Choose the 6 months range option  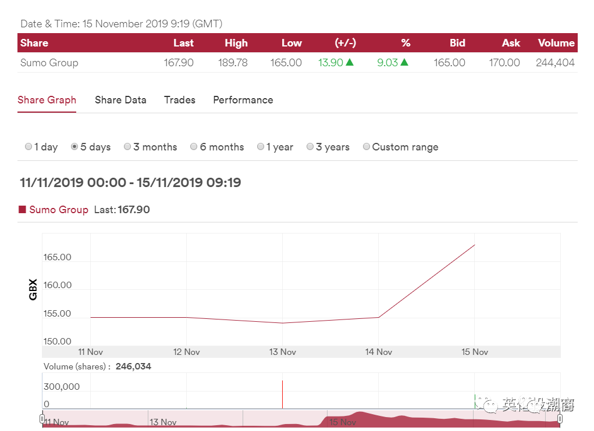click(194, 146)
